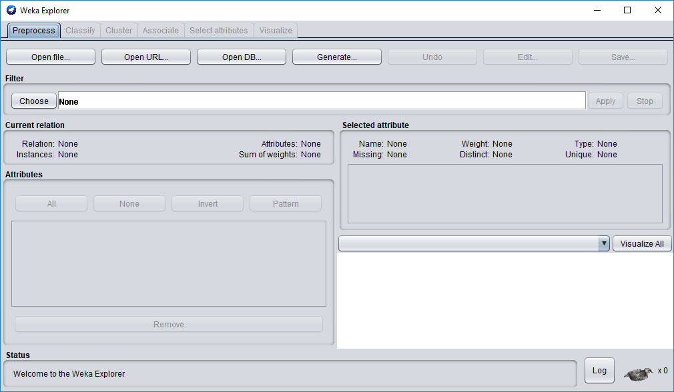
Task: Select the Classify tab
Action: pyautogui.click(x=80, y=31)
